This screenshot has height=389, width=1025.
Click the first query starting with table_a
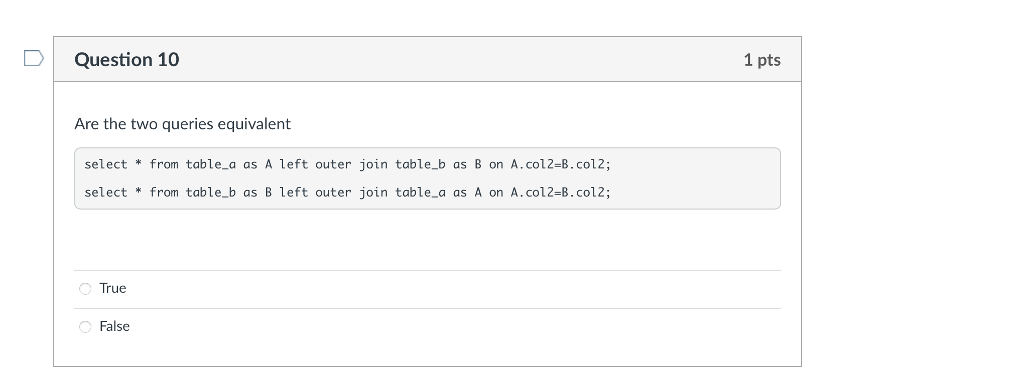347,164
